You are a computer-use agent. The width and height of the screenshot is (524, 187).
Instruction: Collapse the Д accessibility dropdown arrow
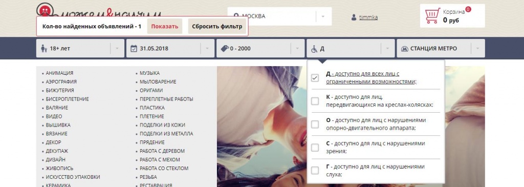coord(388,49)
